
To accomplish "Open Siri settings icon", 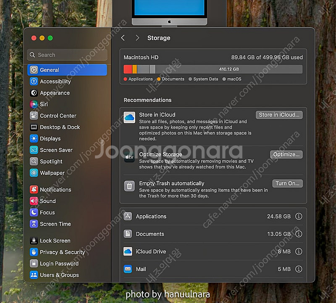I will 34,104.
